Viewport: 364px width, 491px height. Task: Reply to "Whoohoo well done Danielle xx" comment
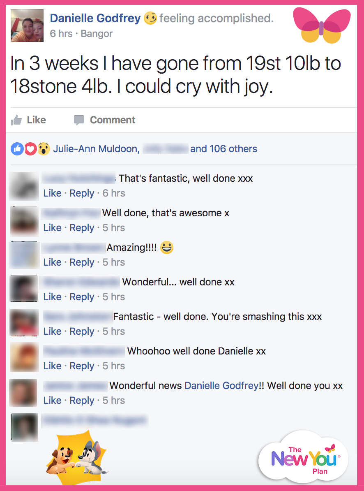pyautogui.click(x=82, y=366)
